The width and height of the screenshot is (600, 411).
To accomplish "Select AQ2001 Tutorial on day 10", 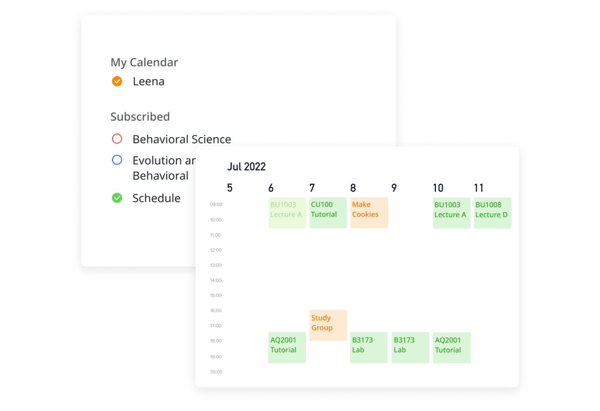I will [451, 347].
